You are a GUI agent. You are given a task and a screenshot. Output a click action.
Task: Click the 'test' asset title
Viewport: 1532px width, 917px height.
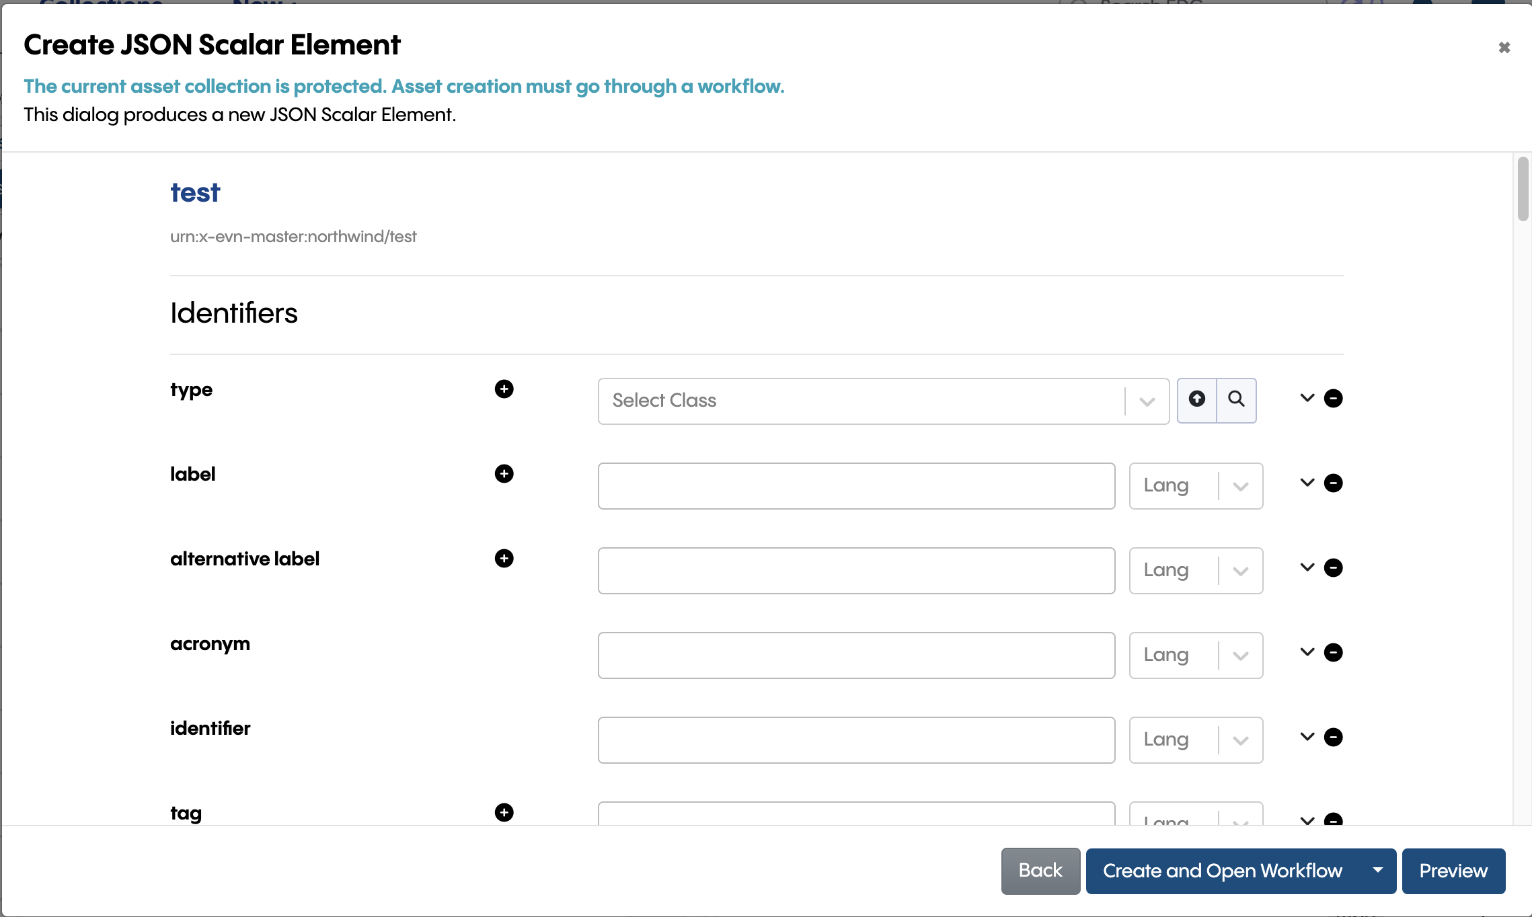point(195,193)
